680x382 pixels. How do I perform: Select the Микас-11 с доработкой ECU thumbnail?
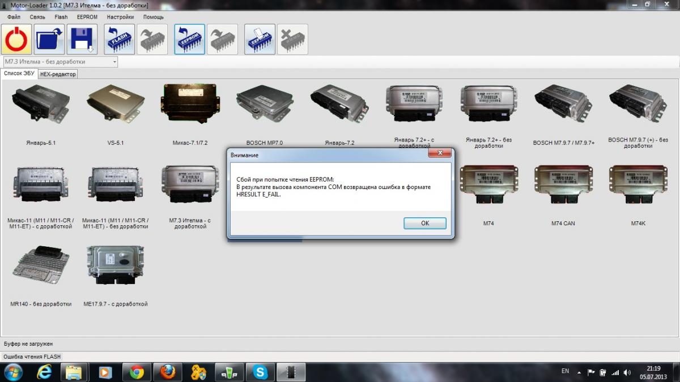tap(41, 184)
